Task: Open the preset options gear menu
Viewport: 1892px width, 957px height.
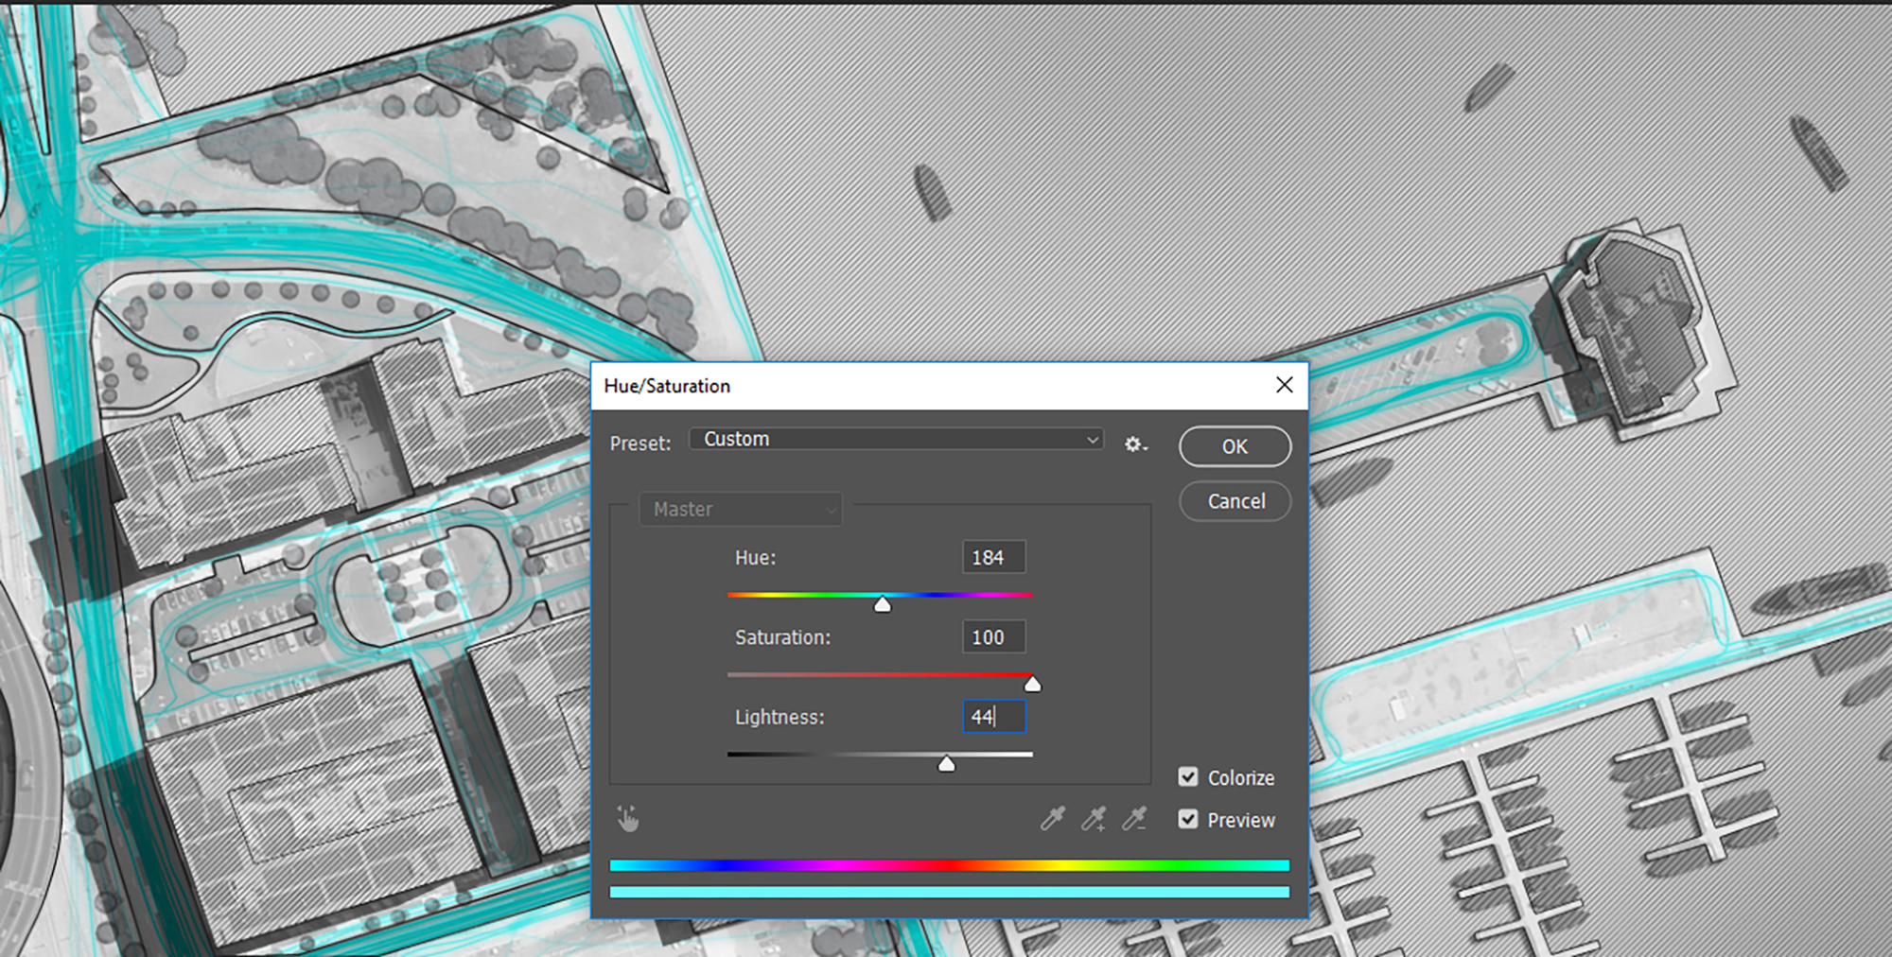Action: (x=1134, y=444)
